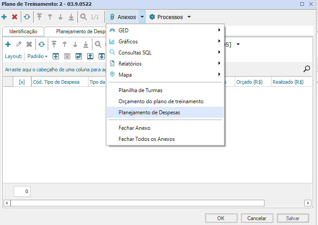
Task: Click the blue plus icon in the main toolbar
Action: 4,17
